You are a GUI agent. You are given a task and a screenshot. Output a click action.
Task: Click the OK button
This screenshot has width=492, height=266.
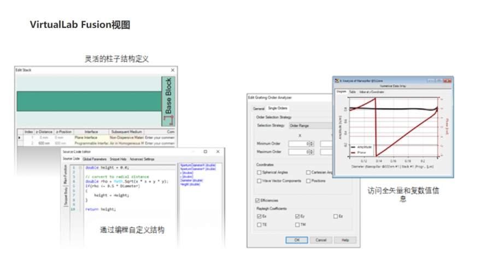[296, 240]
